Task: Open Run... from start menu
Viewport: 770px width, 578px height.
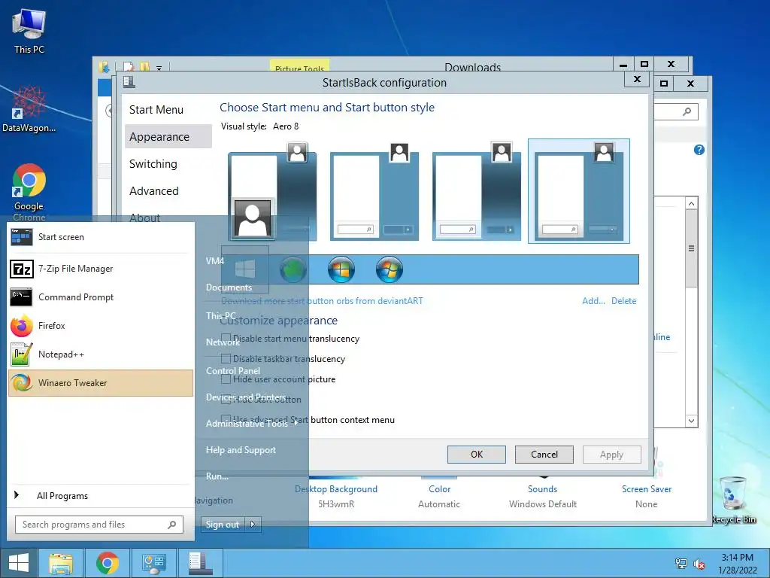Action: click(217, 476)
